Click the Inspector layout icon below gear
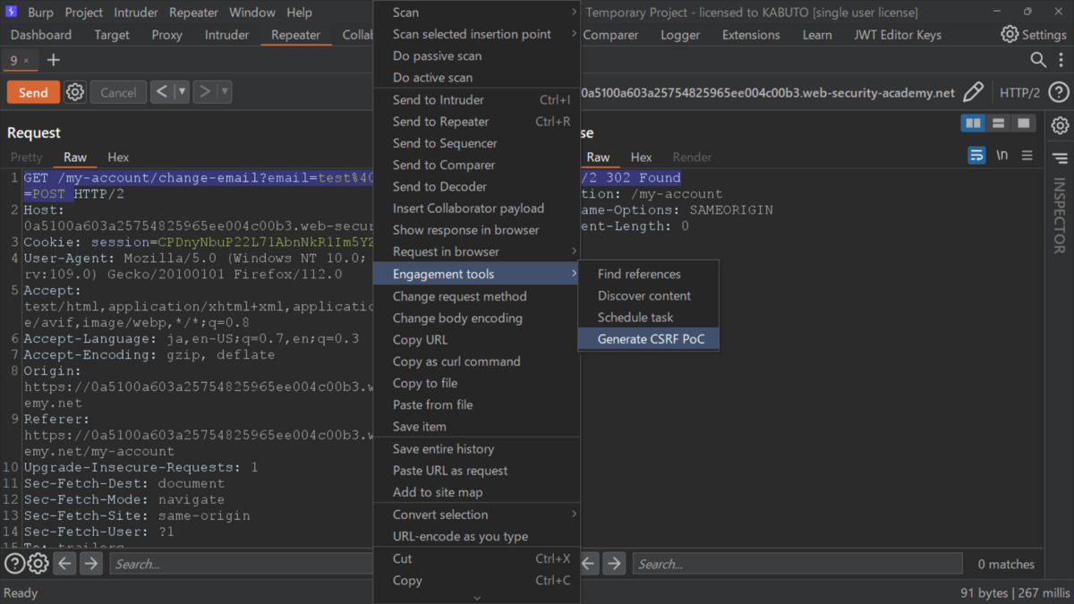The height and width of the screenshot is (604, 1074). pos(1060,158)
